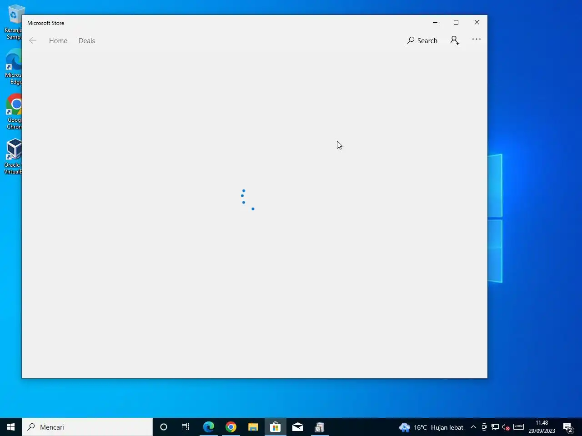Open the weather widget showing 16°C
The height and width of the screenshot is (436, 582).
click(x=431, y=427)
